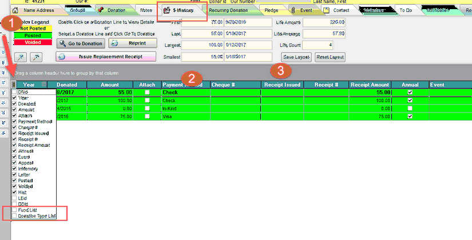
Task: Open the Groups tab
Action: point(77,10)
